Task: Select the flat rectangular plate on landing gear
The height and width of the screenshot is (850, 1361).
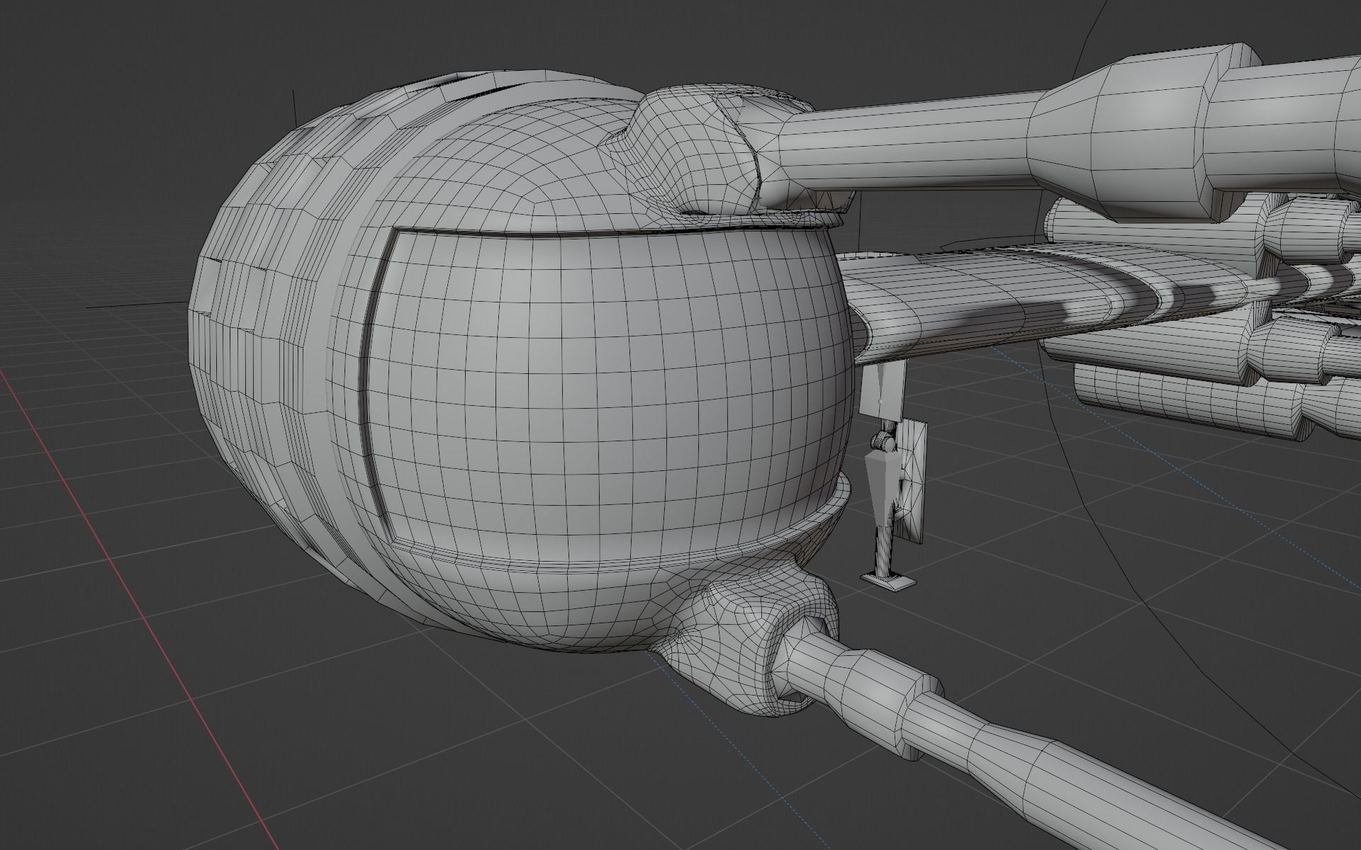Action: tap(912, 482)
